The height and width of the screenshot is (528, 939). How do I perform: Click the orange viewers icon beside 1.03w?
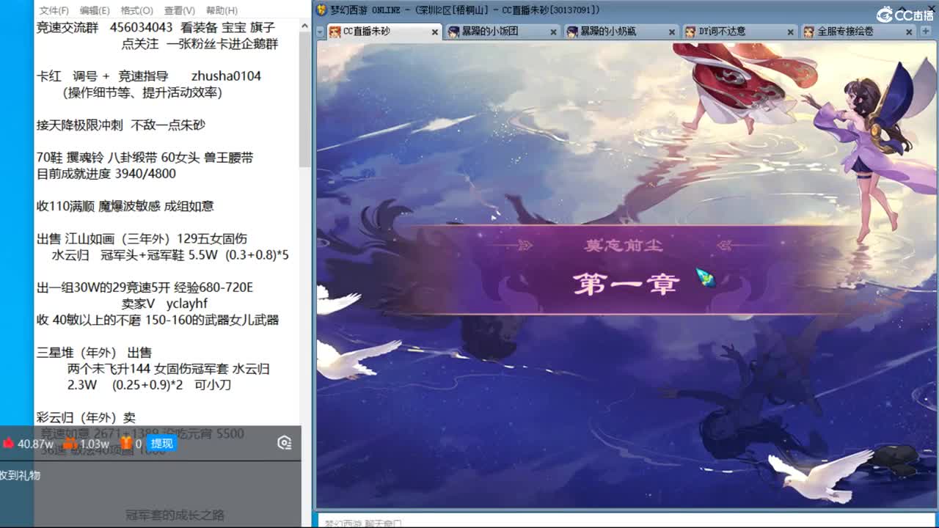point(70,443)
